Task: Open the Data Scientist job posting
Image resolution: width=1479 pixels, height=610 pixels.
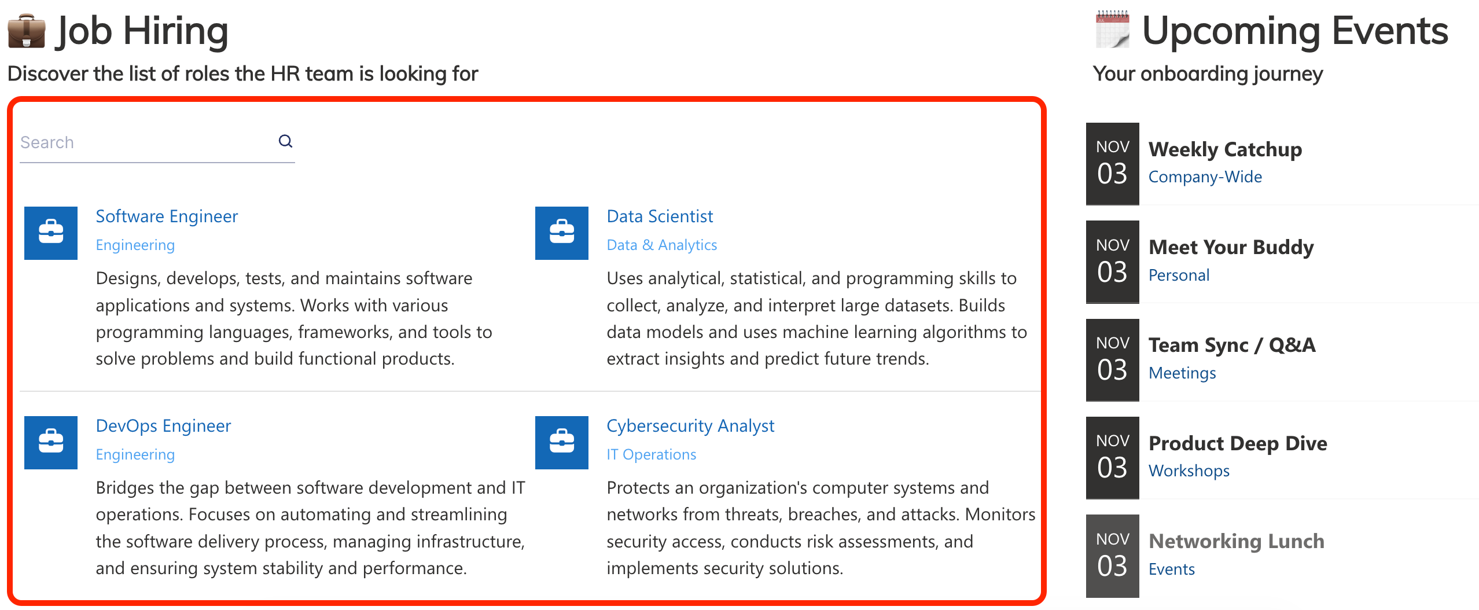Action: (x=660, y=216)
